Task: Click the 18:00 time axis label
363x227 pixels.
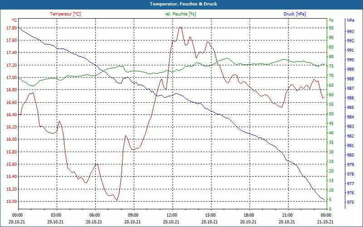Action: (248, 215)
